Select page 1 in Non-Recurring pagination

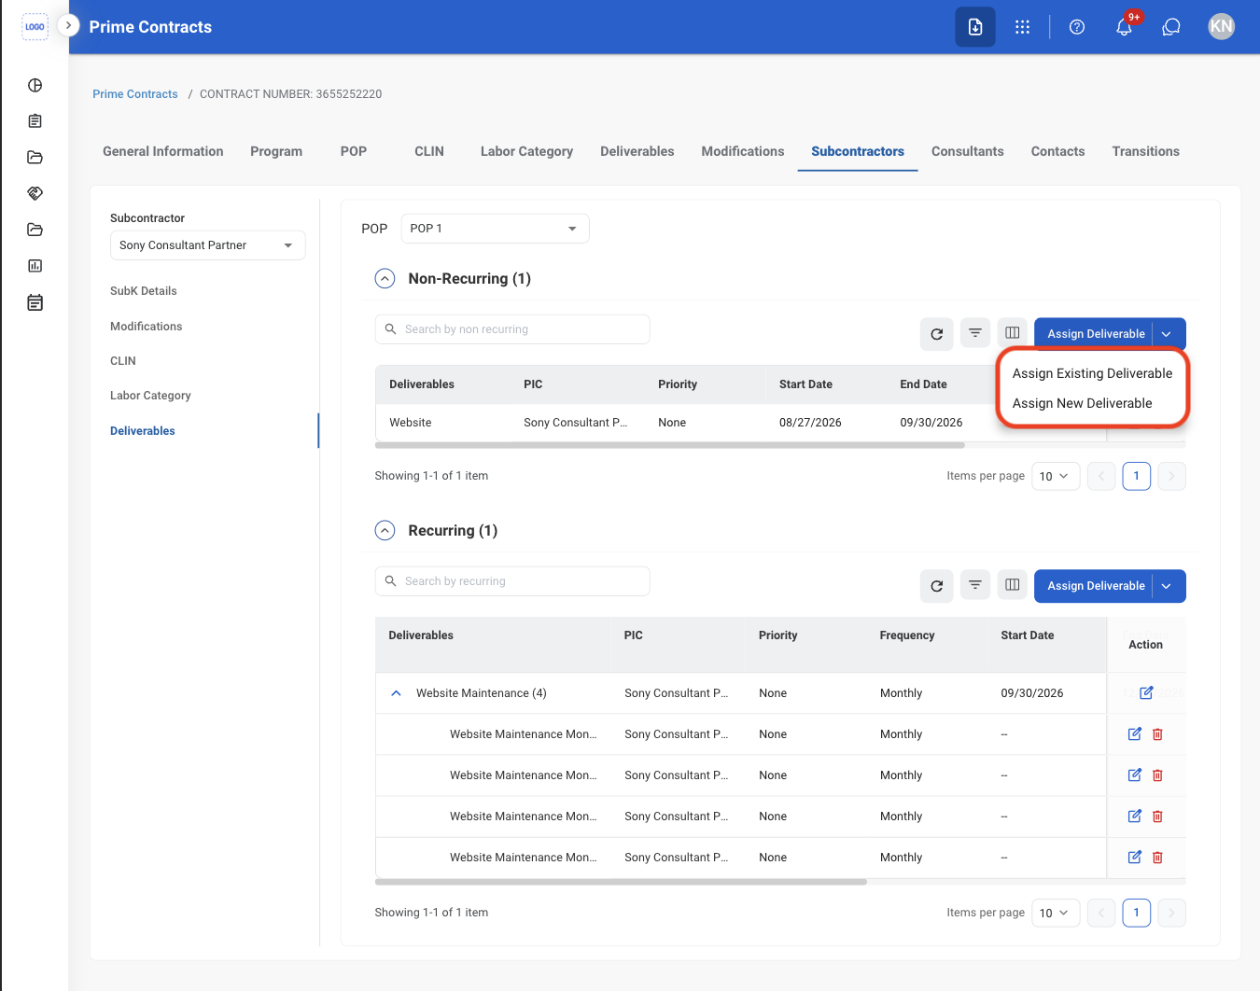coord(1136,477)
